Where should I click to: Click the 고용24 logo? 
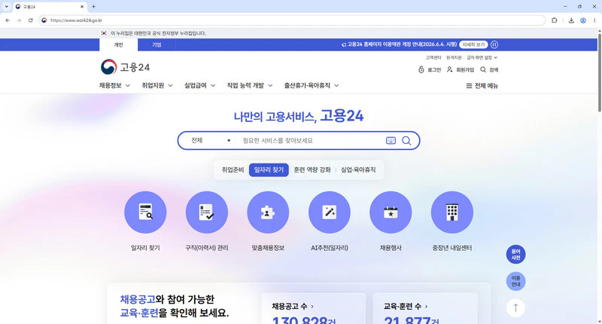[125, 67]
